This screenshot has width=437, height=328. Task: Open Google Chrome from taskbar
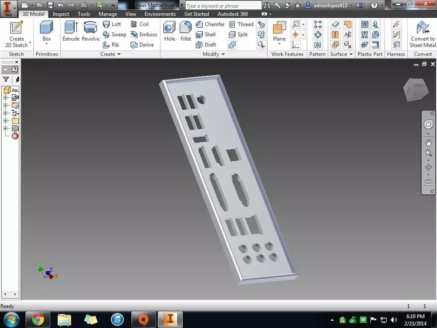pos(38,319)
